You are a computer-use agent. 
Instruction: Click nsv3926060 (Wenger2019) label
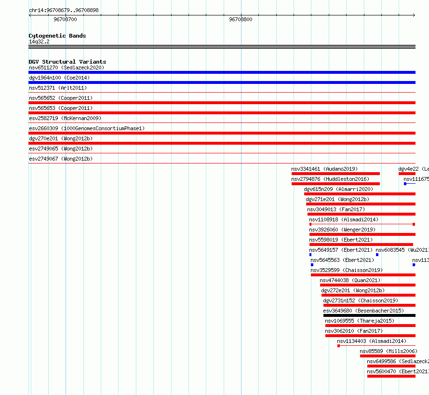pyautogui.click(x=342, y=230)
